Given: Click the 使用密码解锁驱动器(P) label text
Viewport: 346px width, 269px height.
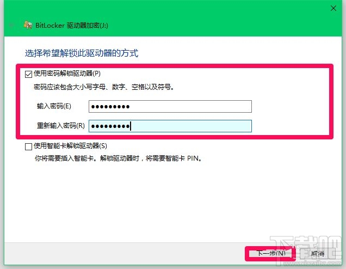Looking at the screenshot, I should point(67,74).
